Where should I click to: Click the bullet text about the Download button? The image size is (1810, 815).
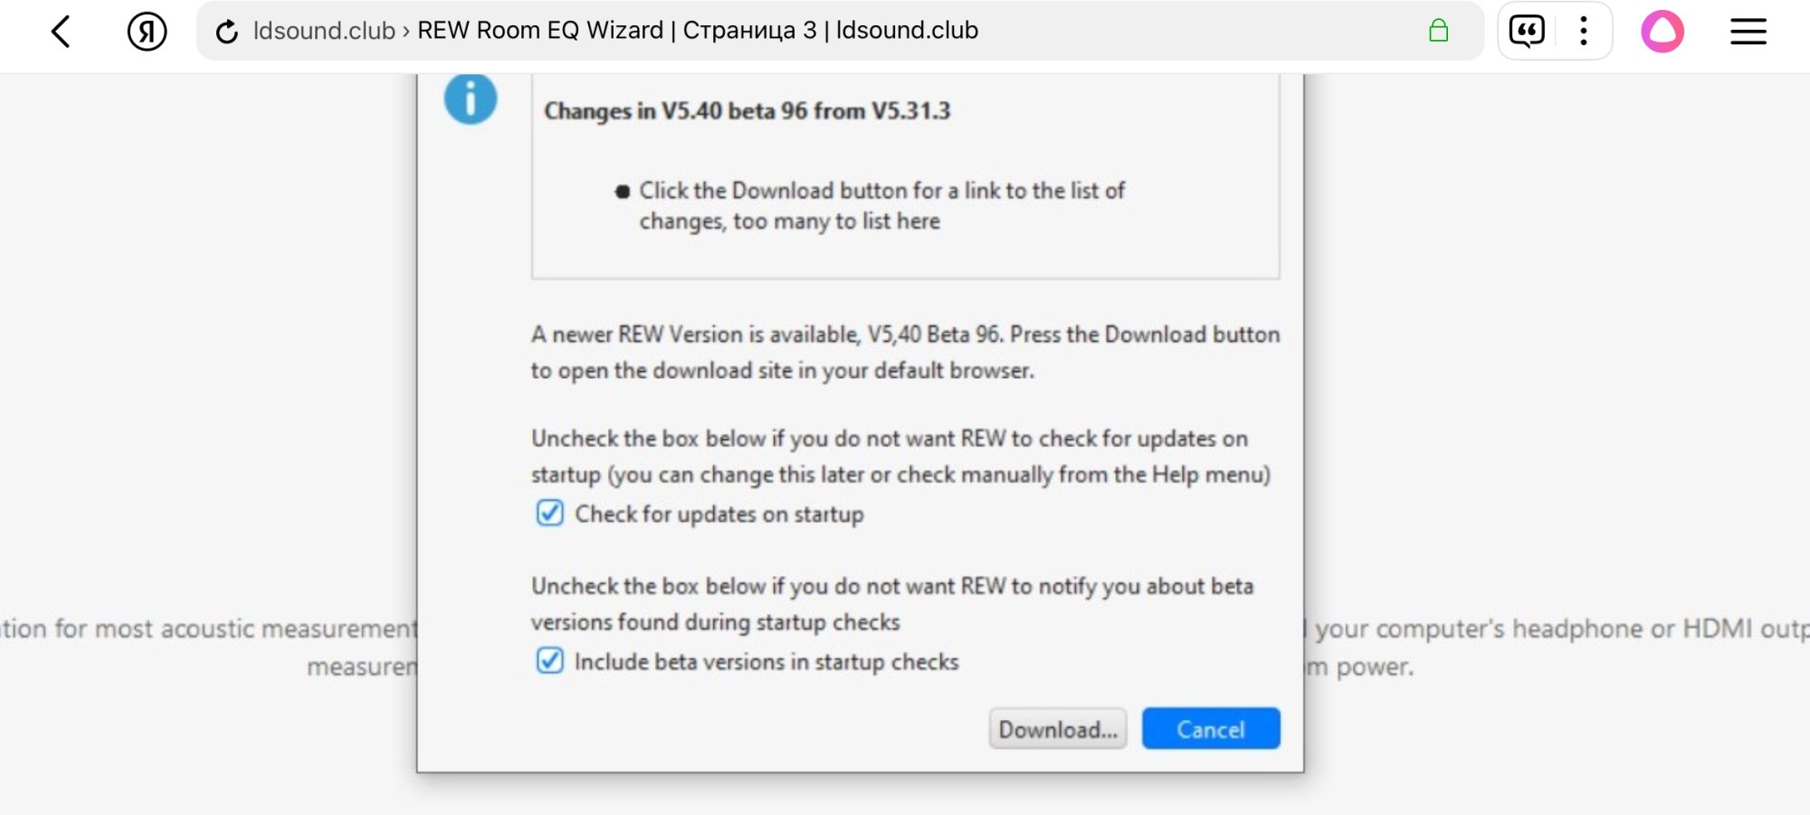[881, 205]
